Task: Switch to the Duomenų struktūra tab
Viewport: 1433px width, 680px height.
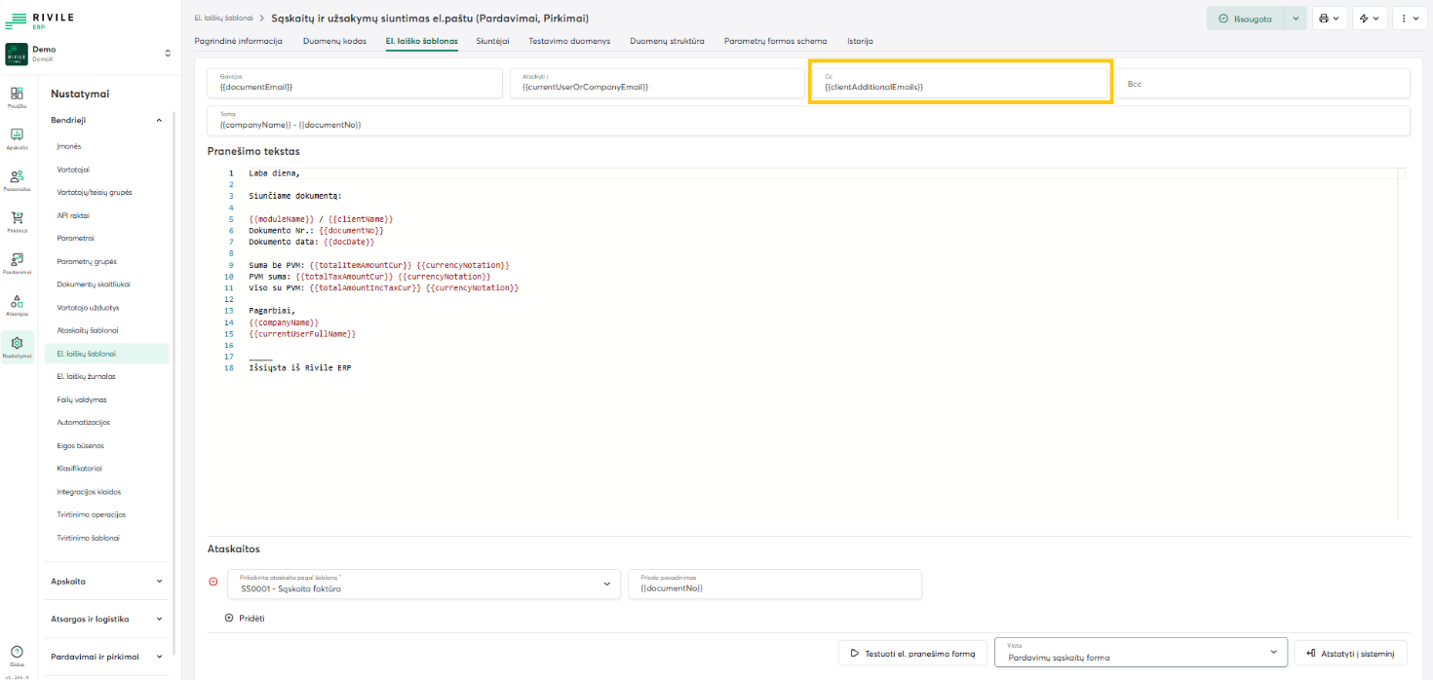Action: click(667, 42)
